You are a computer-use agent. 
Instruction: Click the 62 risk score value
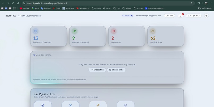point(153,38)
